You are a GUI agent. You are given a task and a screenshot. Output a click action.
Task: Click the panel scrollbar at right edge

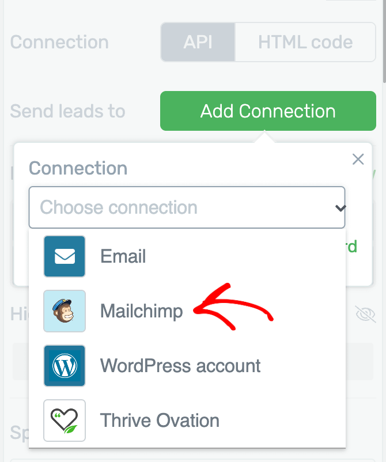[384, 41]
